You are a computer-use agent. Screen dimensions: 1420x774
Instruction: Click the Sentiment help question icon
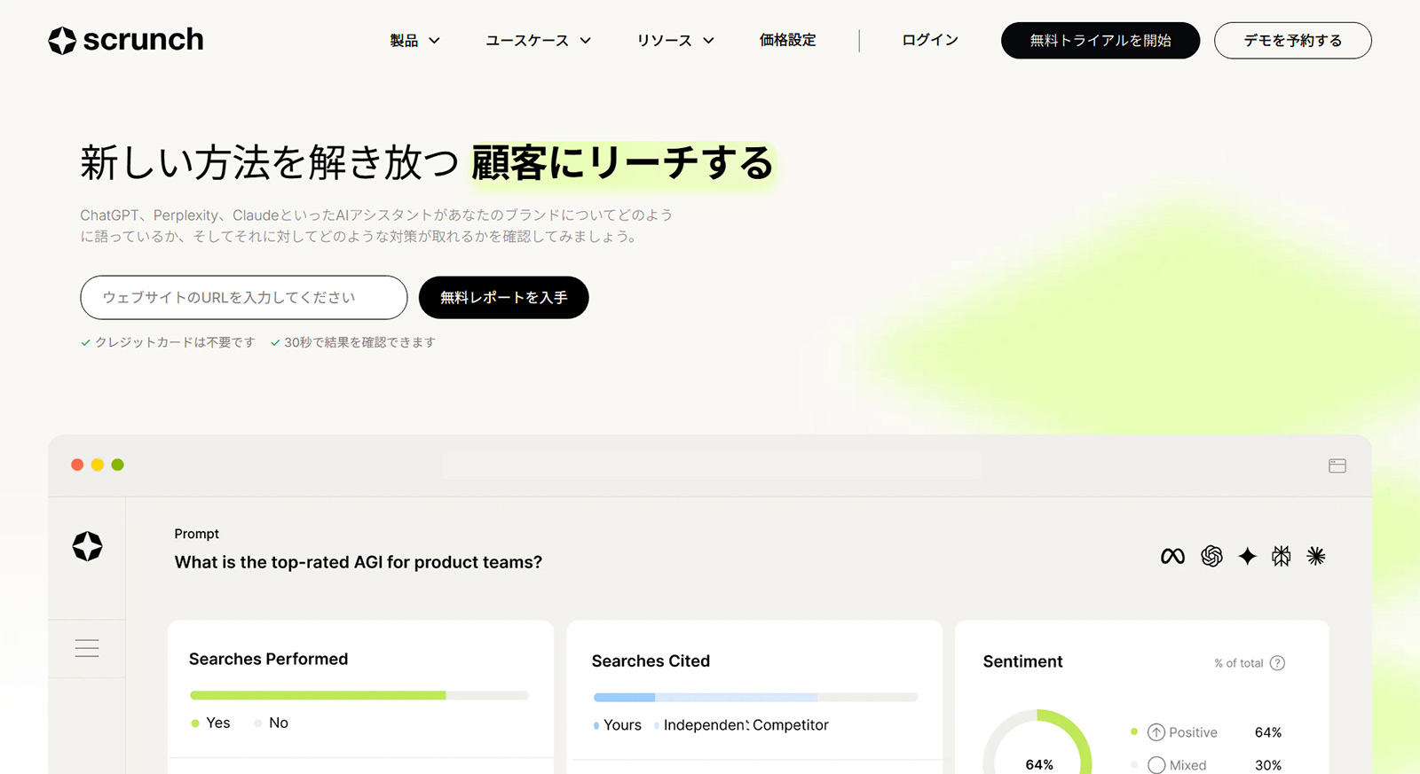click(x=1277, y=663)
